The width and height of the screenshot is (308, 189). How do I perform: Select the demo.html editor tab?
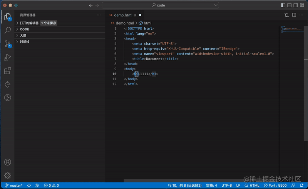[x=125, y=15]
